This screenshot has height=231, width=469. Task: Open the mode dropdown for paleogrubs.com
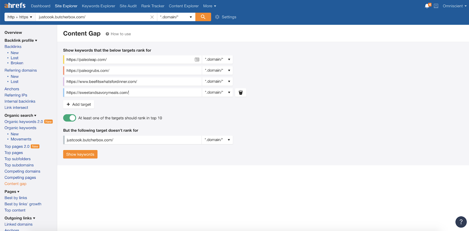[217, 70]
